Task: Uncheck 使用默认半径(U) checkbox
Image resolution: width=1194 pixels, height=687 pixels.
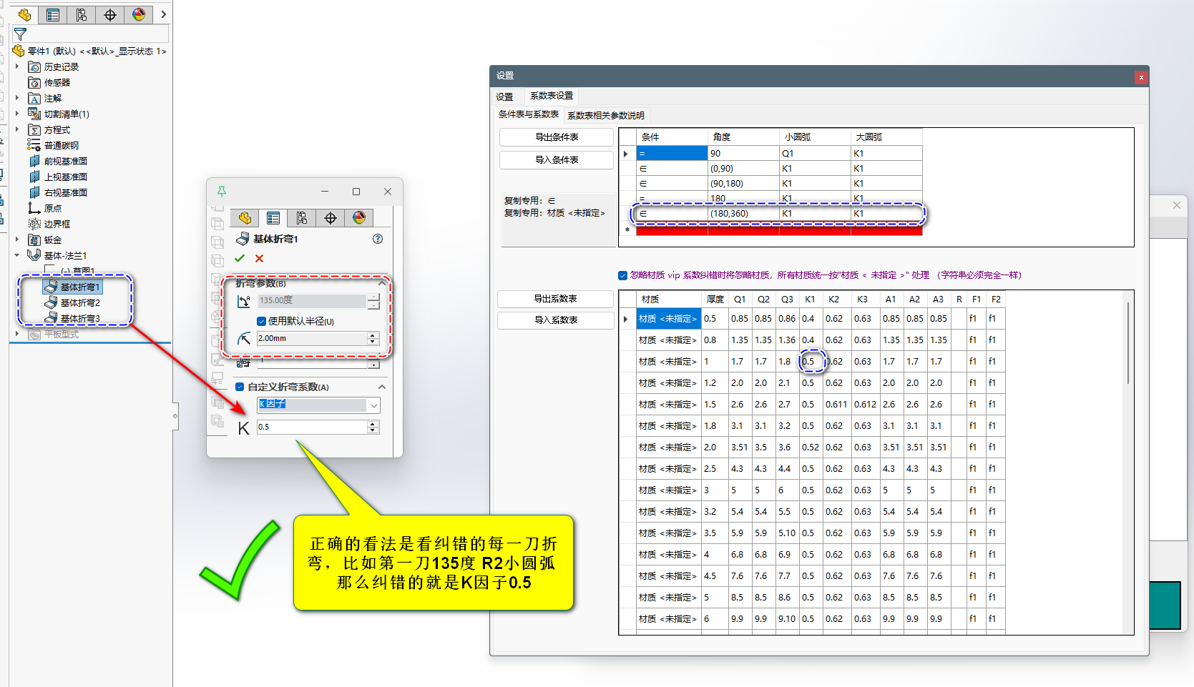Action: (x=262, y=321)
